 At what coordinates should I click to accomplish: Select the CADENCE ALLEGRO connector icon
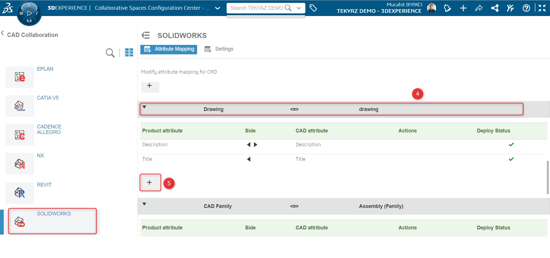pyautogui.click(x=20, y=135)
